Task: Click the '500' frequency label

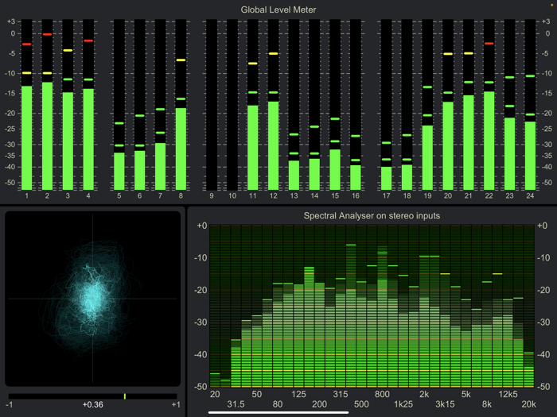Action: click(361, 404)
